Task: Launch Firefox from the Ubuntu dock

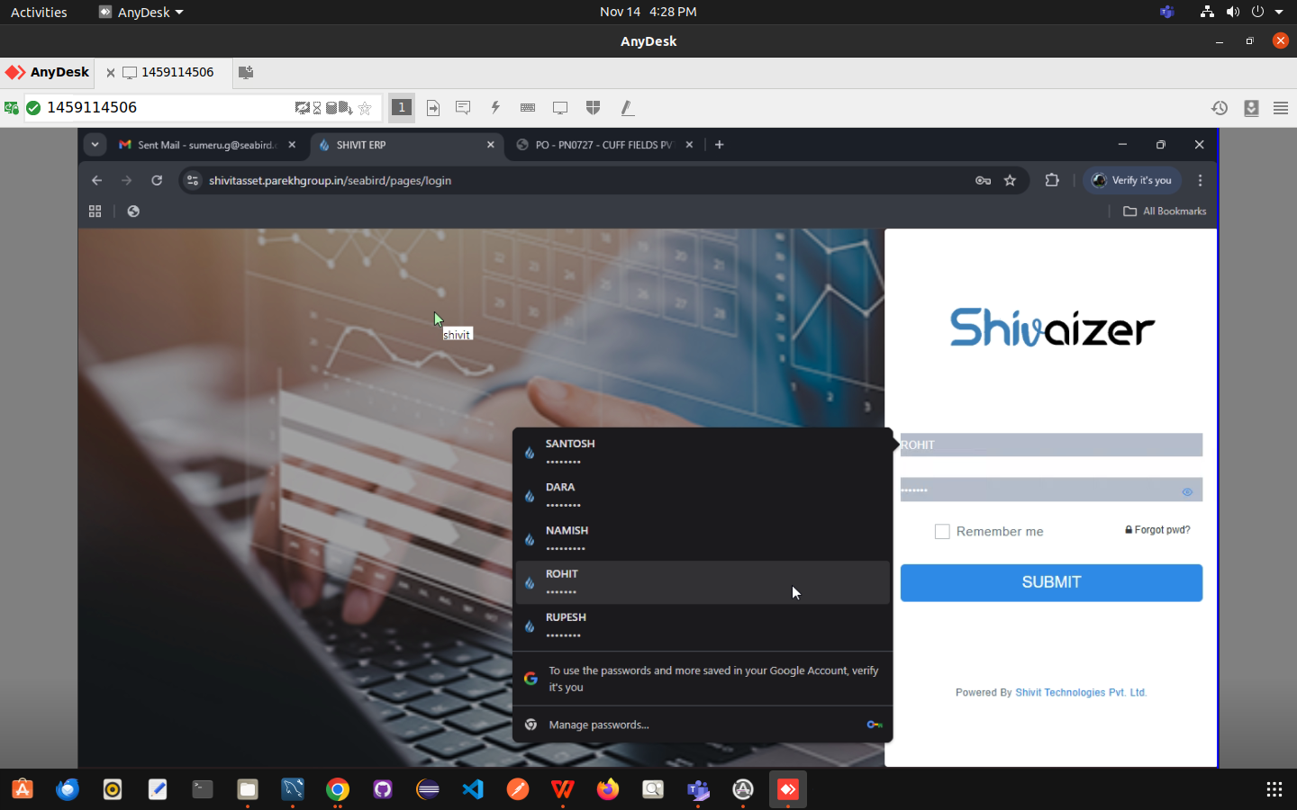Action: click(x=608, y=789)
